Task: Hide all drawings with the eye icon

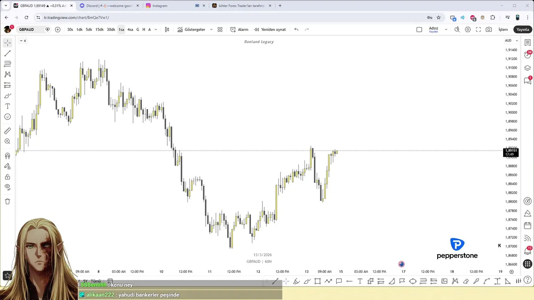Action: pos(8,187)
